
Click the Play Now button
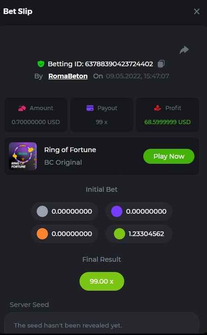click(x=169, y=156)
